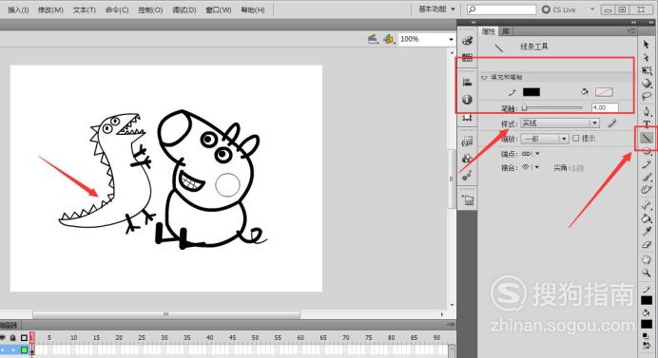Open the Swatches panel icon
Image resolution: width=658 pixels, height=358 pixels.
click(x=467, y=57)
